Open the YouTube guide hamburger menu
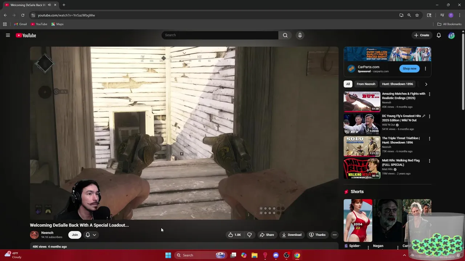 coord(8,35)
